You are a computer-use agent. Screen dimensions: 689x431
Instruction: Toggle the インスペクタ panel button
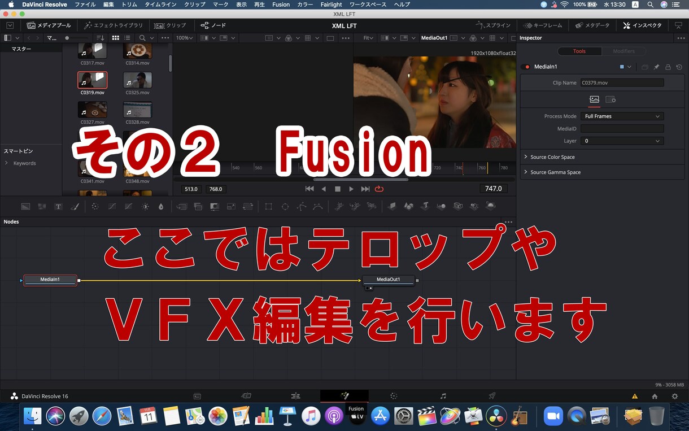point(642,25)
